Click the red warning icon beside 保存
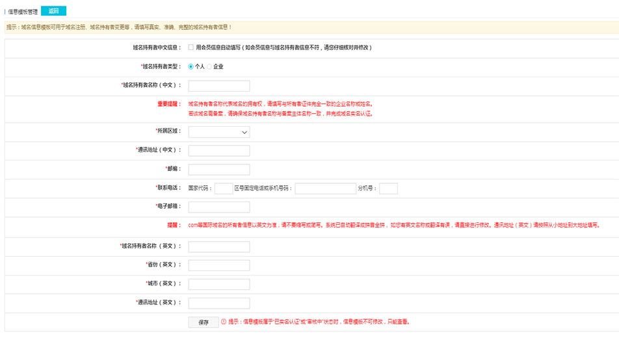The width and height of the screenshot is (619, 338). 224,322
